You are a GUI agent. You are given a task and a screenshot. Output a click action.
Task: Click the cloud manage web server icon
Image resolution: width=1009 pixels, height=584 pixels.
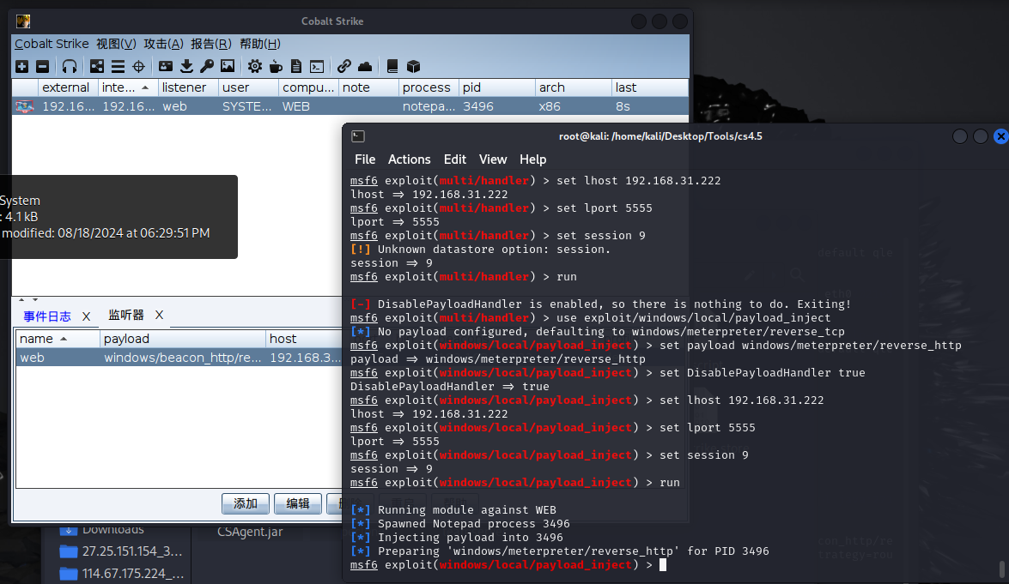(x=365, y=66)
